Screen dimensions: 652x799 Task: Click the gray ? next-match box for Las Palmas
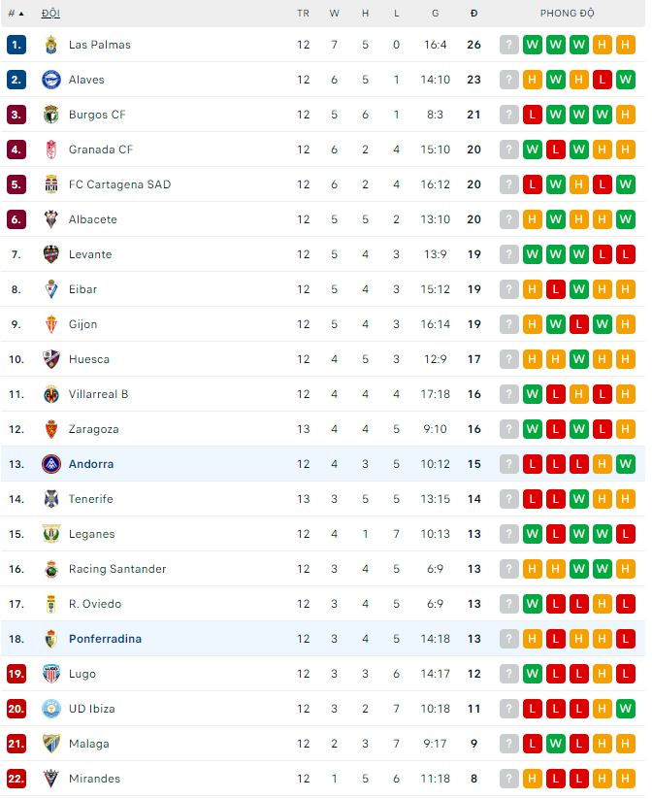click(x=509, y=45)
